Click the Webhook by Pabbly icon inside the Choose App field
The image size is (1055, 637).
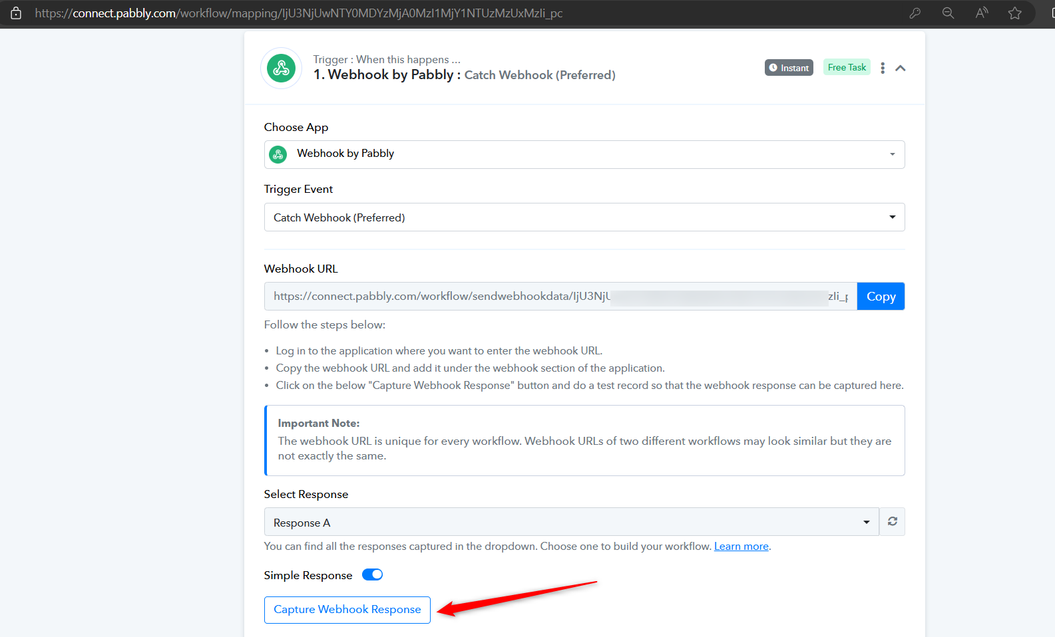278,154
